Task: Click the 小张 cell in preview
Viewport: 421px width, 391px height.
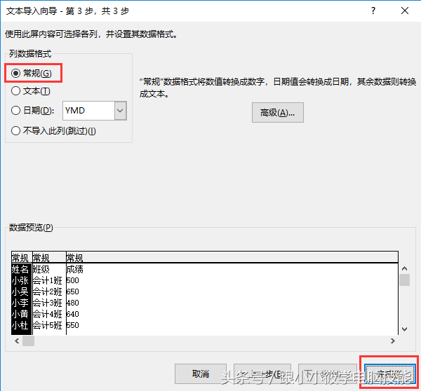Action: 20,280
